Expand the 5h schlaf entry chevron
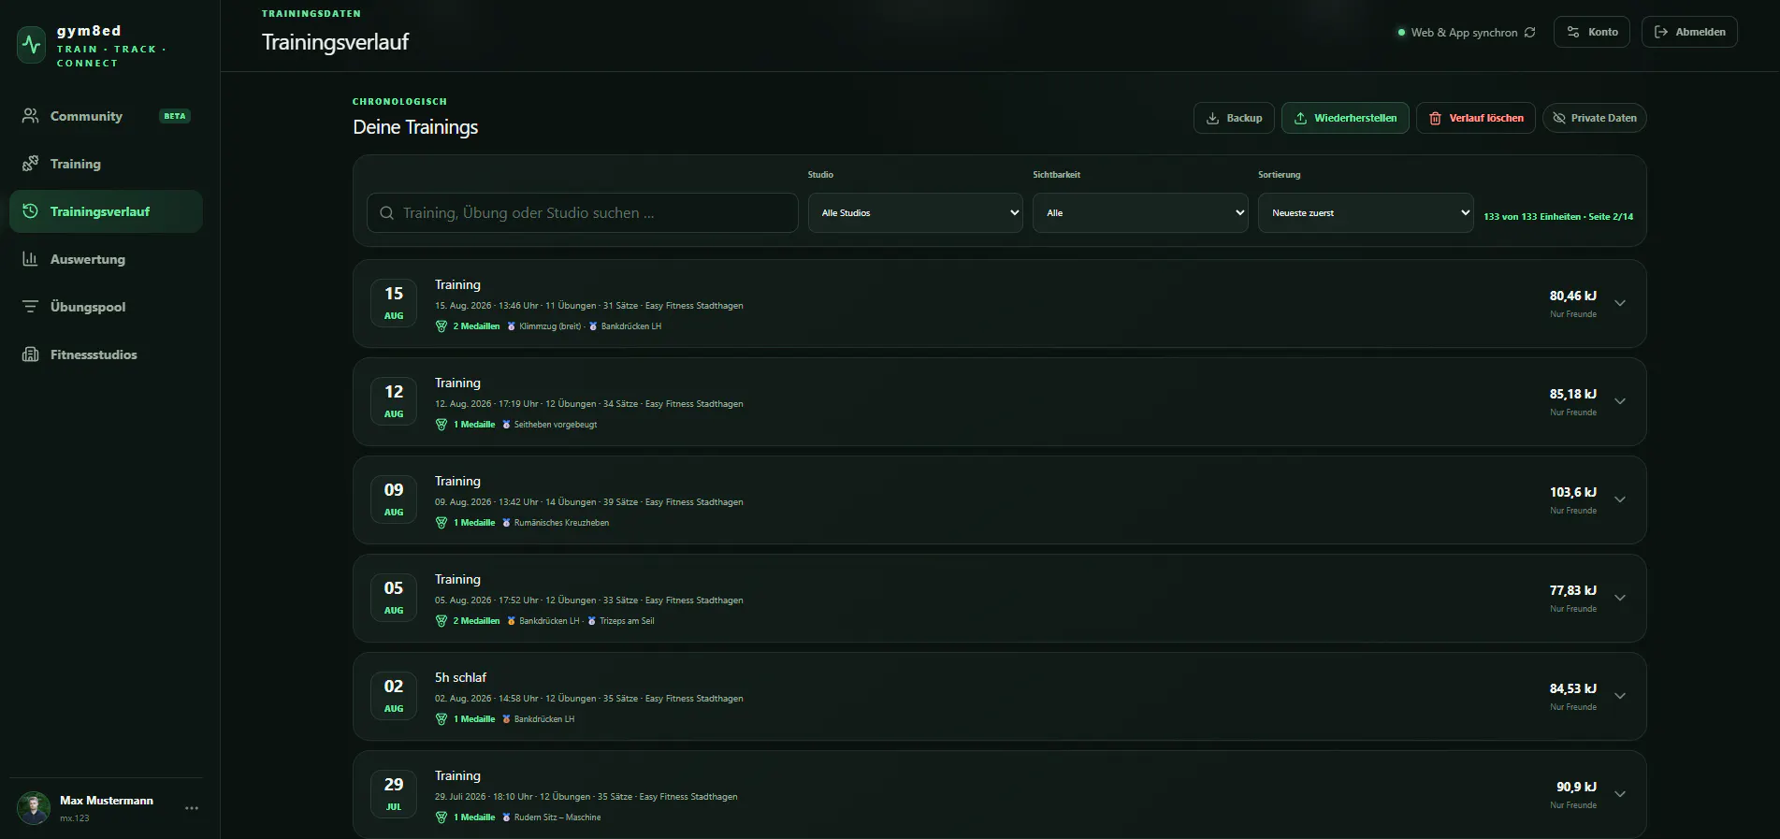 click(1620, 696)
